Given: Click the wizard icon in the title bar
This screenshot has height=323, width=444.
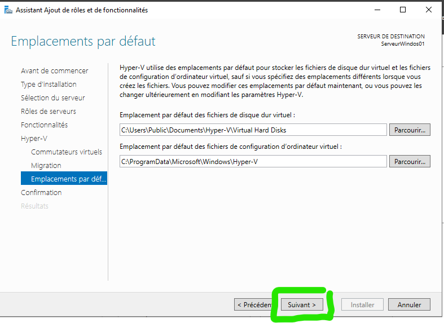Looking at the screenshot, I should (x=8, y=10).
